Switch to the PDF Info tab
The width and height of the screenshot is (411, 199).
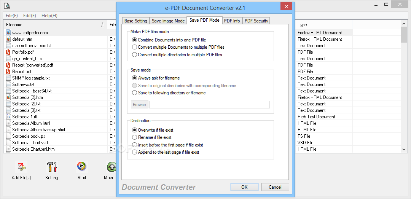pos(232,21)
